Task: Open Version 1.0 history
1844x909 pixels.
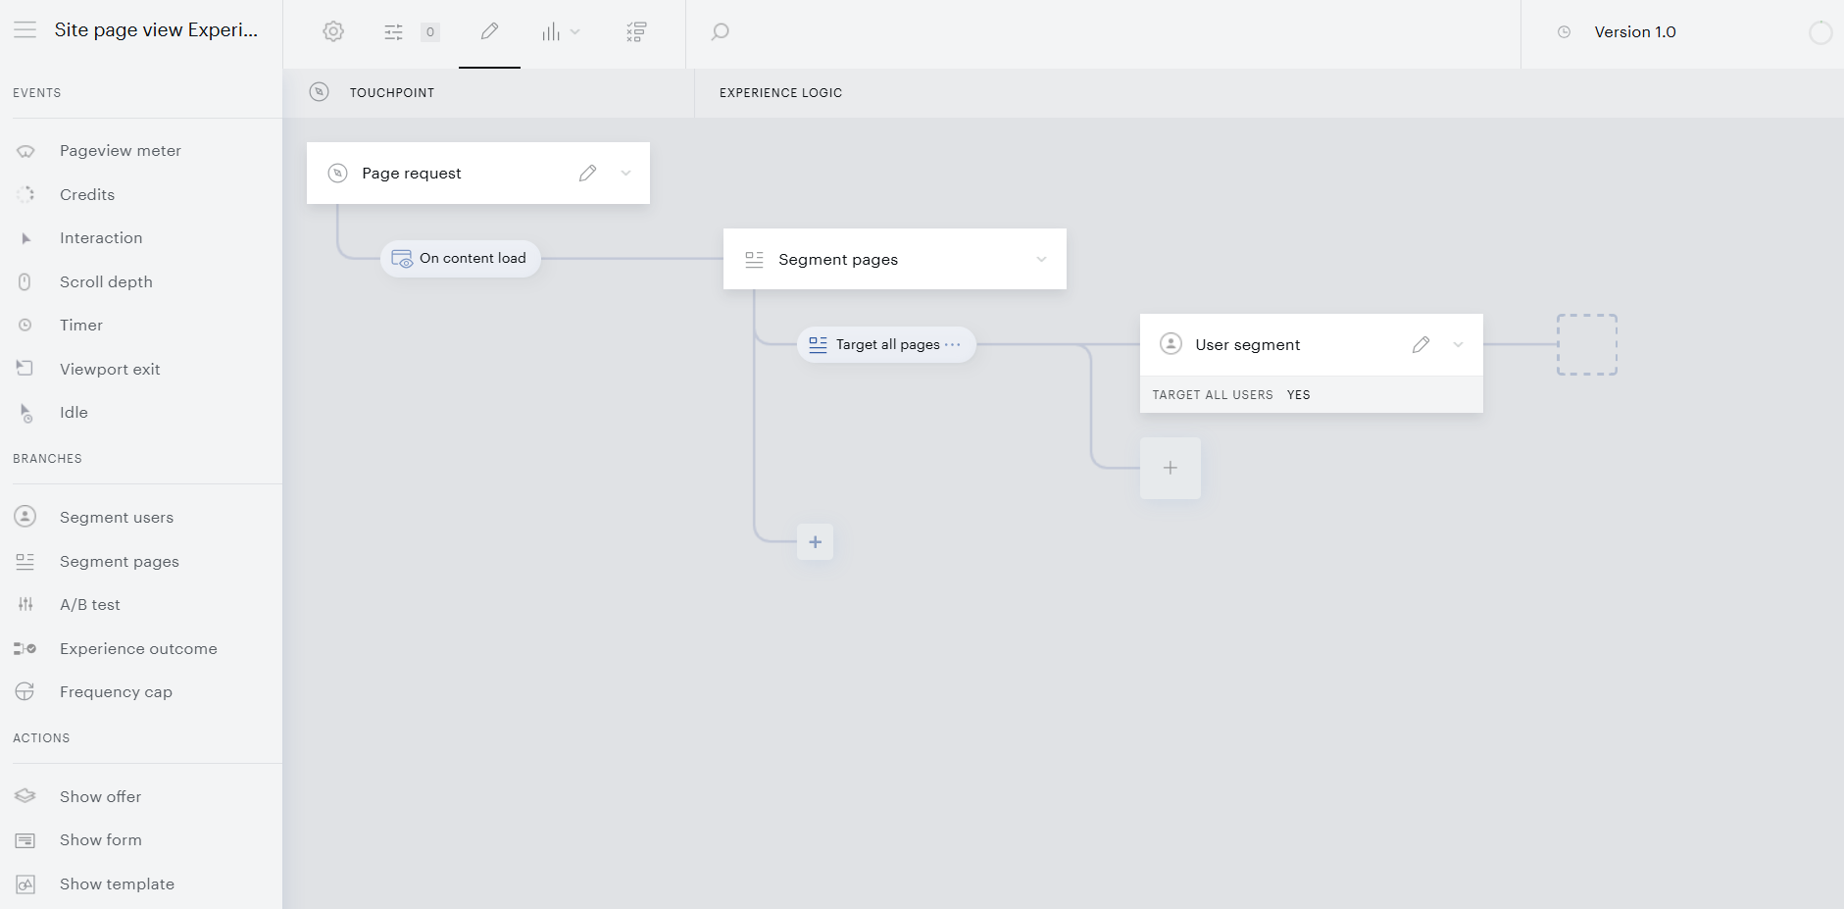Action: pos(1634,31)
